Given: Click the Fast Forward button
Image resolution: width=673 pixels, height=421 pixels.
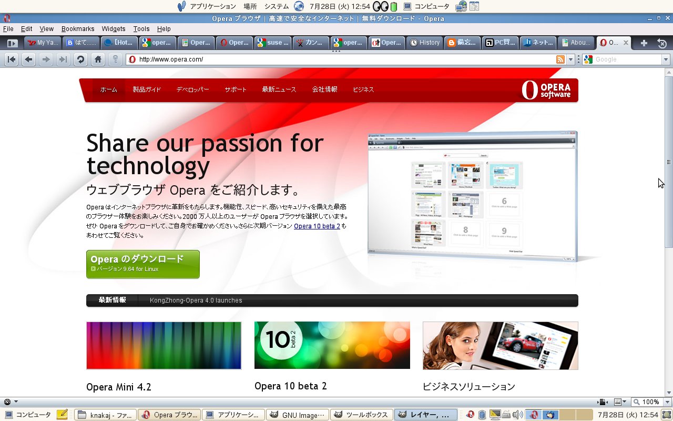Looking at the screenshot, I should (63, 59).
